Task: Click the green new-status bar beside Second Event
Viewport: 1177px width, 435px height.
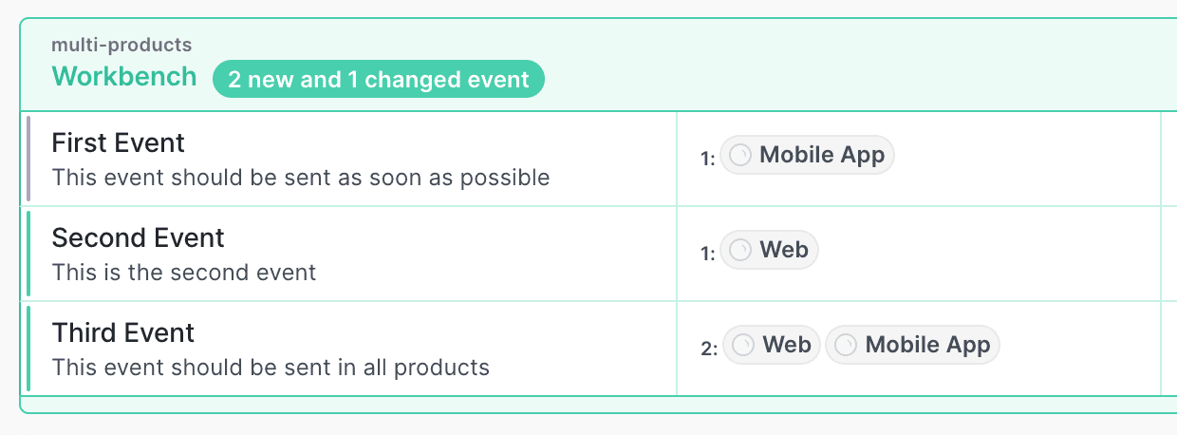Action: tap(28, 254)
